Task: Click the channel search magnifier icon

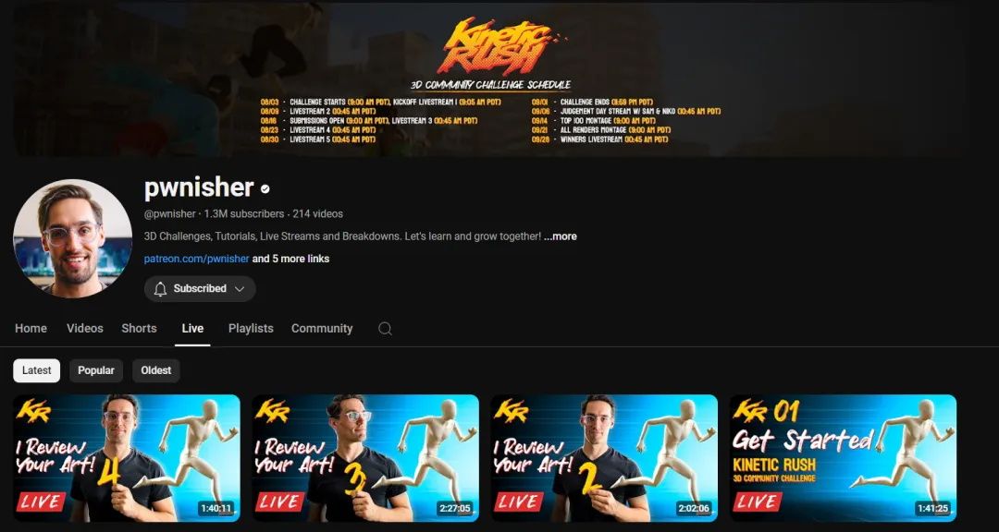Action: click(x=385, y=329)
